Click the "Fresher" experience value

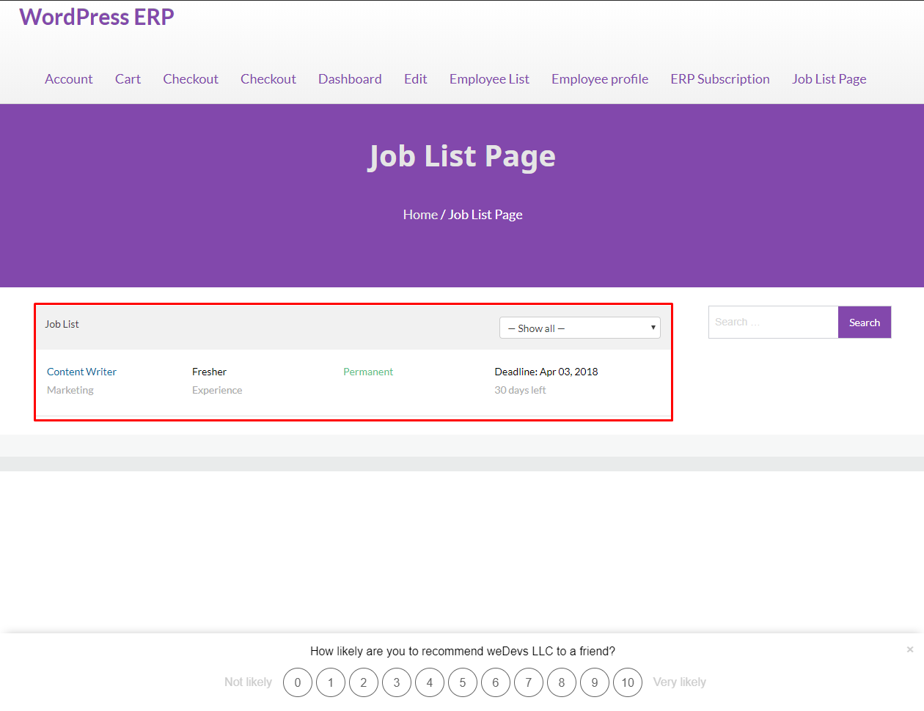(x=210, y=372)
